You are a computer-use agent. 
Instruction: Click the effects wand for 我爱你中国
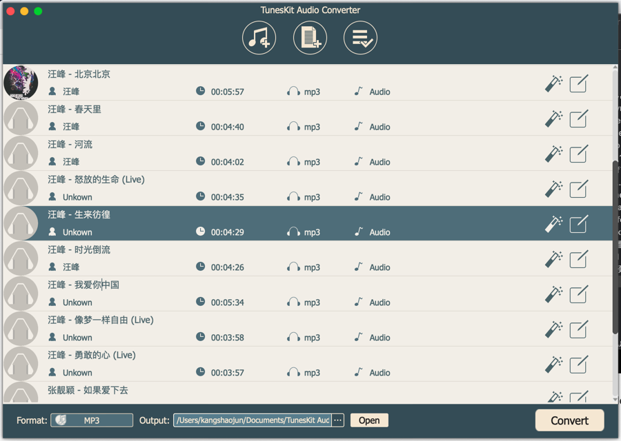tap(553, 294)
